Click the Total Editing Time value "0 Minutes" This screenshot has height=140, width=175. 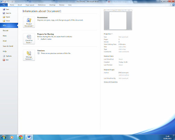click(x=122, y=44)
